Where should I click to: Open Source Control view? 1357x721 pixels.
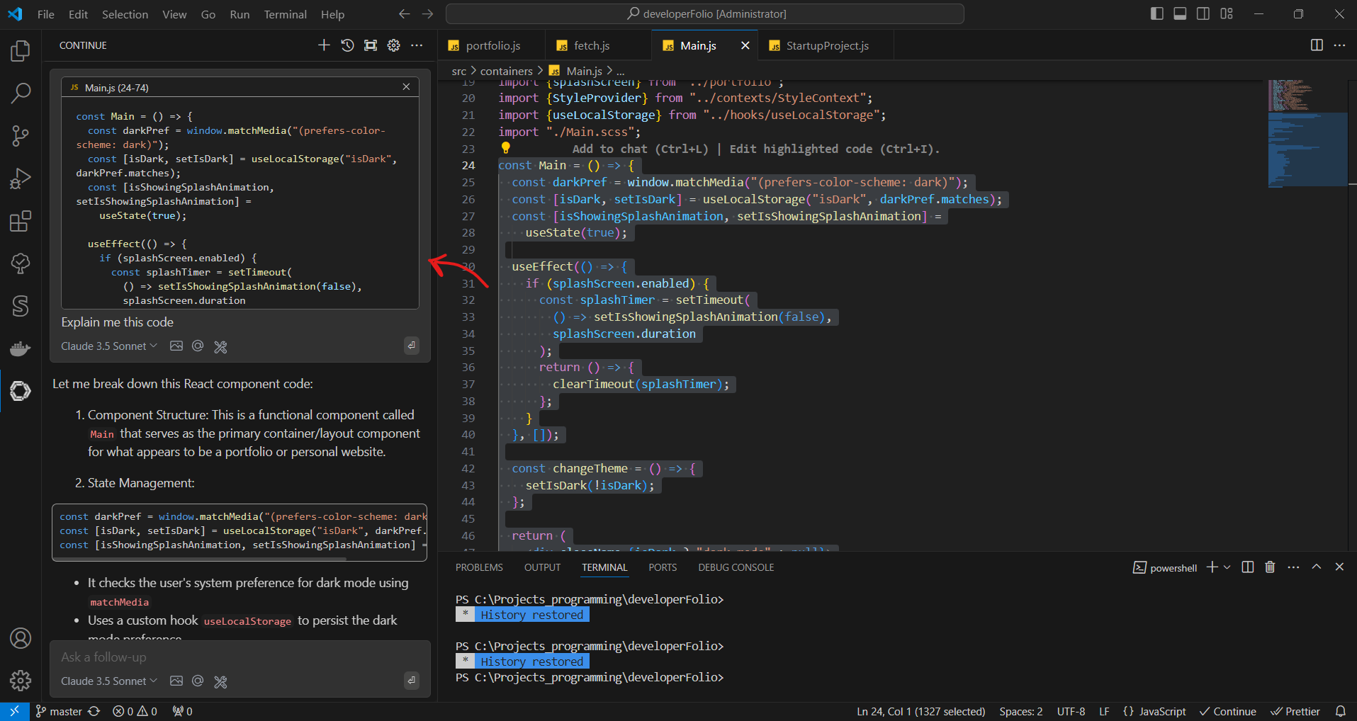[x=21, y=135]
